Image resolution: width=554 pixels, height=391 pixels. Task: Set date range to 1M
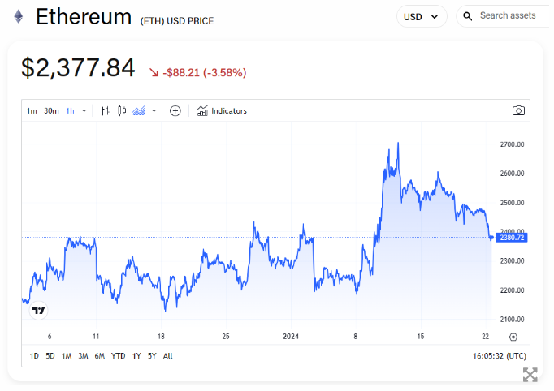(x=67, y=356)
